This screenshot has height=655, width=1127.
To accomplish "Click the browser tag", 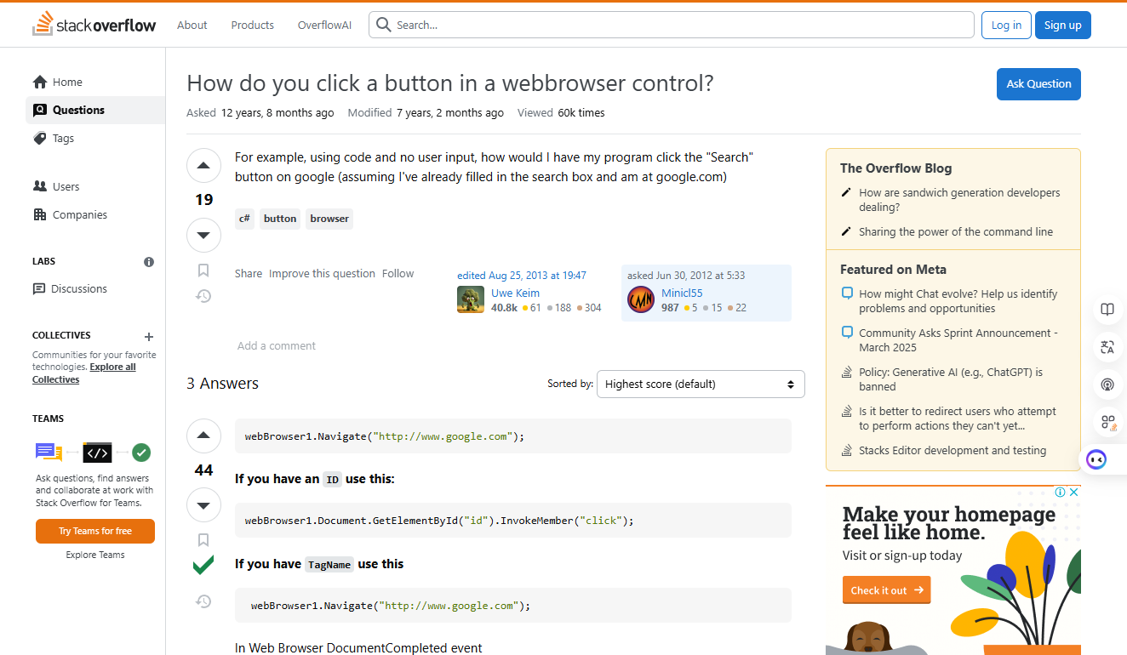I will (x=329, y=219).
